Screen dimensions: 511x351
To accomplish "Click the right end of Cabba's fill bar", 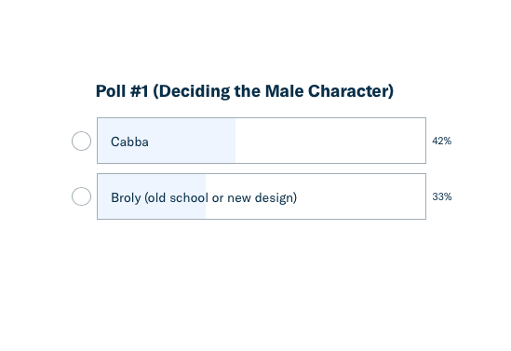I will [x=234, y=141].
